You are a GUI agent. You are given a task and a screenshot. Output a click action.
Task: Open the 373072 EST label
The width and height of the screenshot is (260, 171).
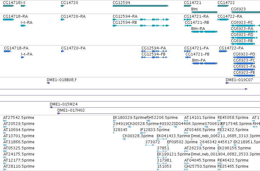tap(153, 142)
